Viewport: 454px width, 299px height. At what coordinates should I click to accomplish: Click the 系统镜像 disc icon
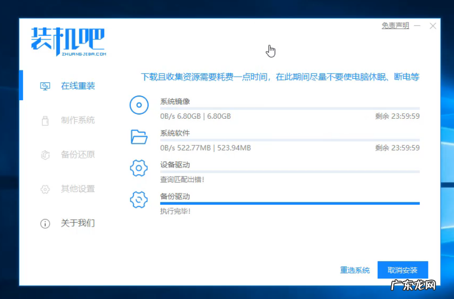[138, 105]
